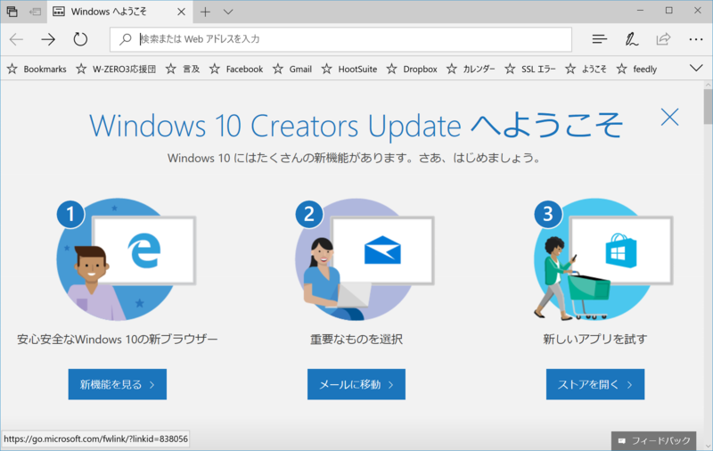The height and width of the screenshot is (451, 713).
Task: Open the フィードバック button
Action: 653,440
